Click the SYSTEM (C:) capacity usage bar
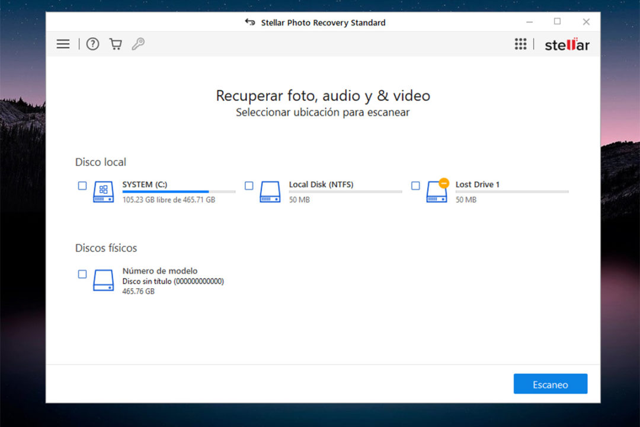The width and height of the screenshot is (640, 427). point(178,191)
